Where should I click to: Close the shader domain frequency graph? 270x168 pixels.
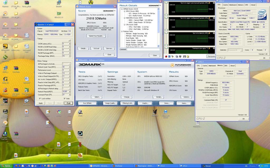point(214,18)
